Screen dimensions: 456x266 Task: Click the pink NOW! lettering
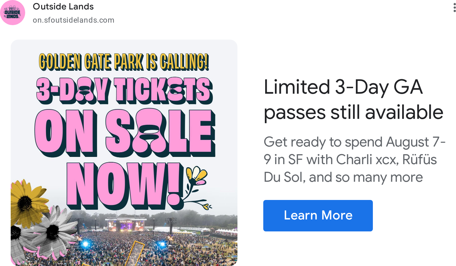(x=123, y=186)
